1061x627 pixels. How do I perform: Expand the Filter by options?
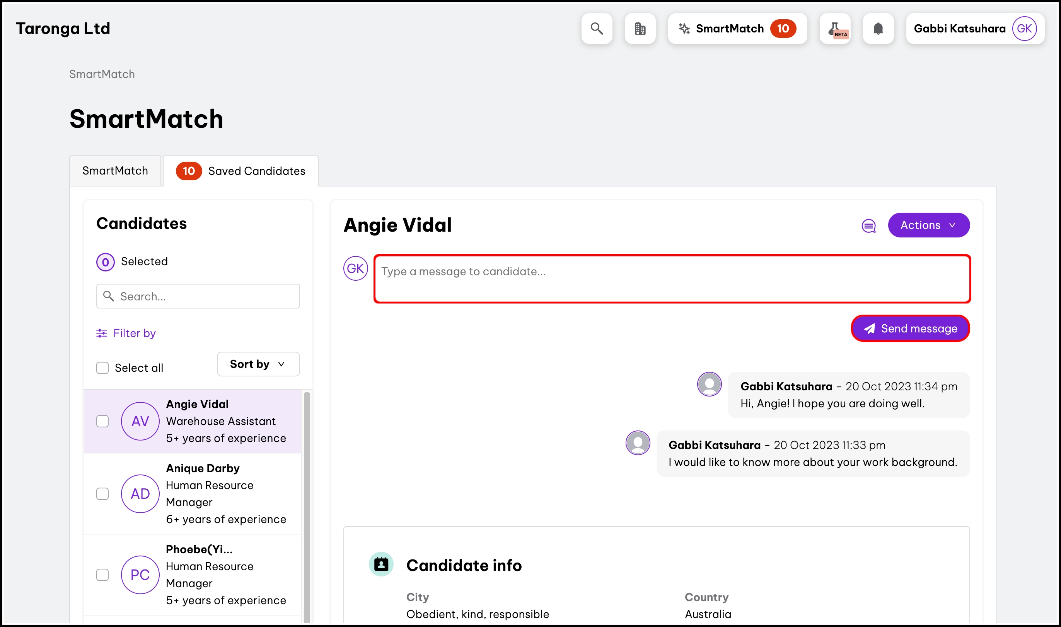point(126,333)
